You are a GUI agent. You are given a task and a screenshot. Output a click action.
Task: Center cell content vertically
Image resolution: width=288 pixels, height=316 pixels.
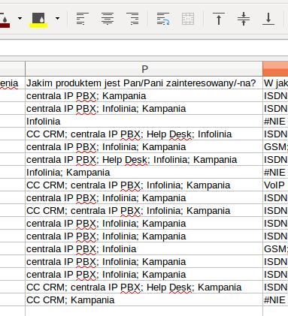[x=244, y=19]
